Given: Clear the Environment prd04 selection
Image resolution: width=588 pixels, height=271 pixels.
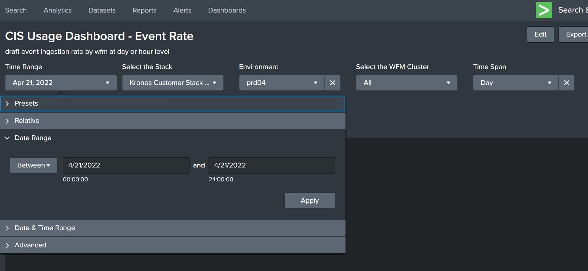Looking at the screenshot, I should [x=333, y=83].
